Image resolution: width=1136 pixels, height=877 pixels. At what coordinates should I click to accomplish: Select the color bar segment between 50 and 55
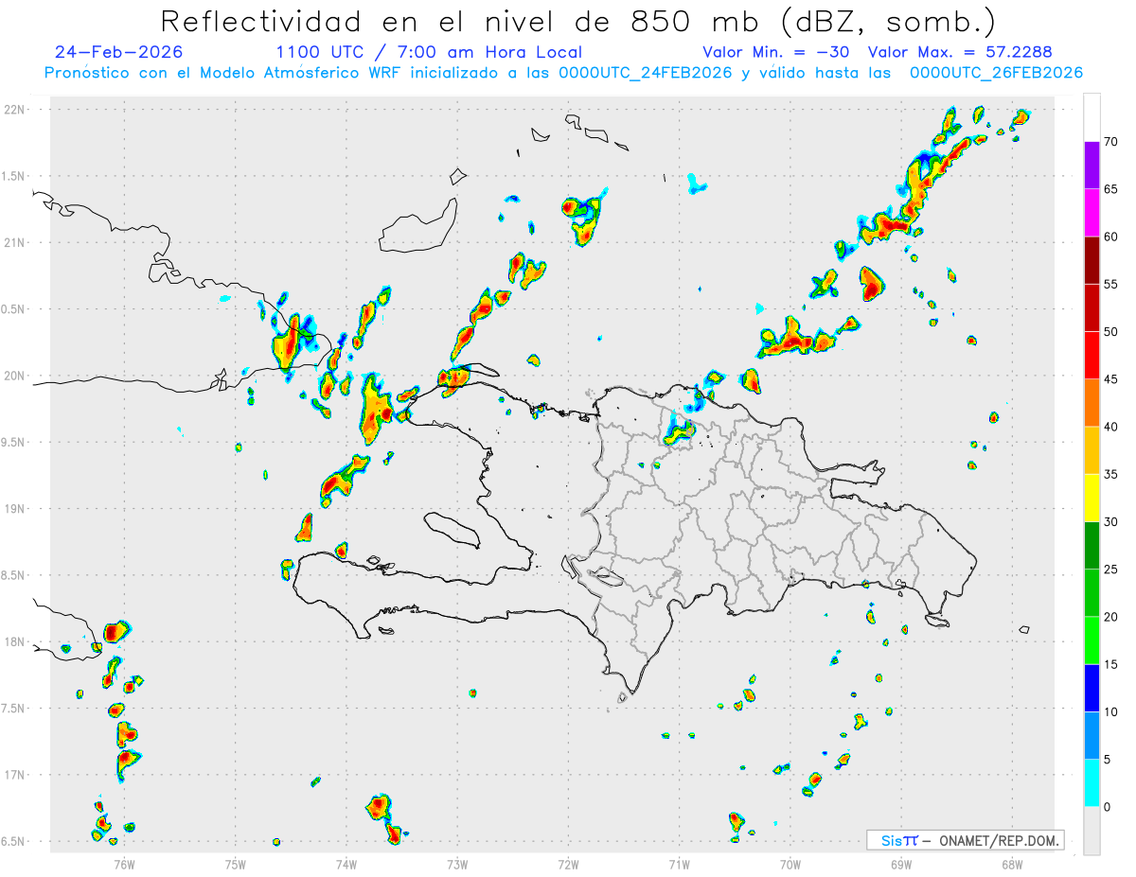coord(1092,307)
